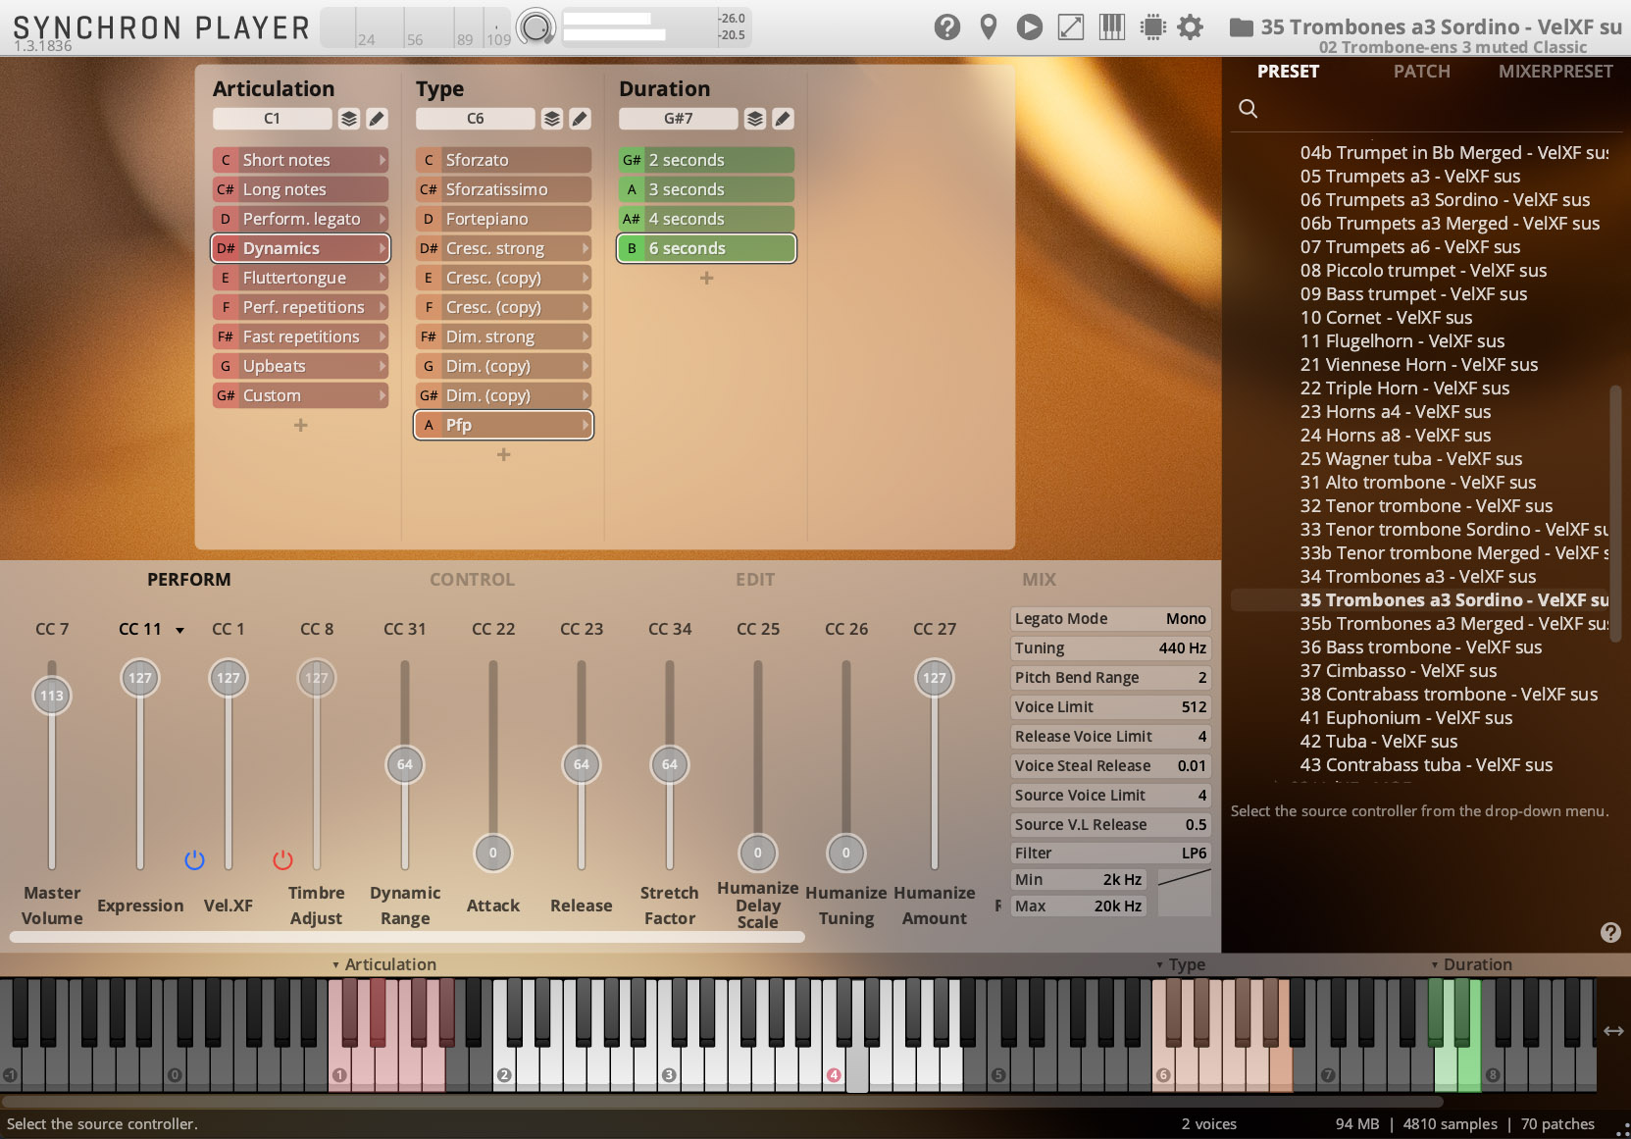Screen dimensions: 1631x1139
Task: Select the Fluttertongue articulation
Action: [x=300, y=278]
